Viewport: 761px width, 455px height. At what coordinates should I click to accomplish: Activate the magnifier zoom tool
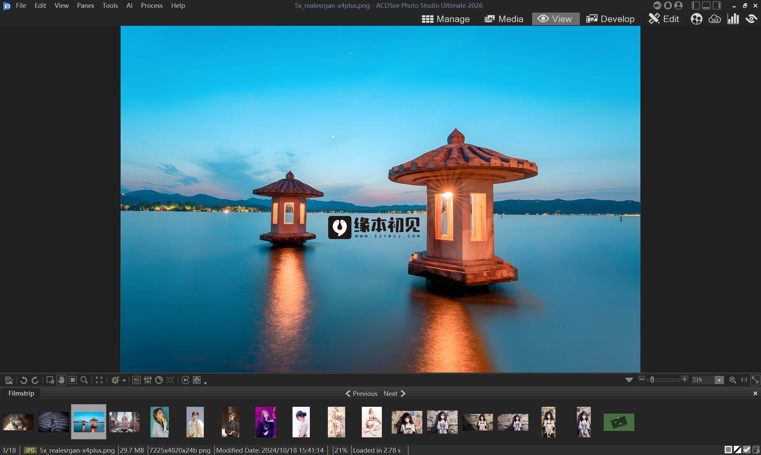(x=84, y=380)
